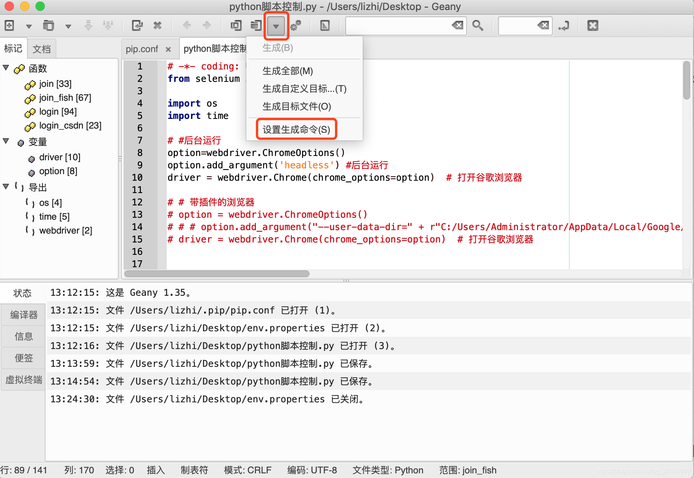Close the pip.conf tab with its X
Image resolution: width=694 pixels, height=478 pixels.
(168, 49)
